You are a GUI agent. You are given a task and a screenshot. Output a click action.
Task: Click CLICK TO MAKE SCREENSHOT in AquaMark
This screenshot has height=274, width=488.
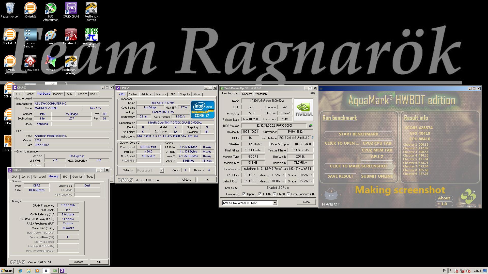358,166
